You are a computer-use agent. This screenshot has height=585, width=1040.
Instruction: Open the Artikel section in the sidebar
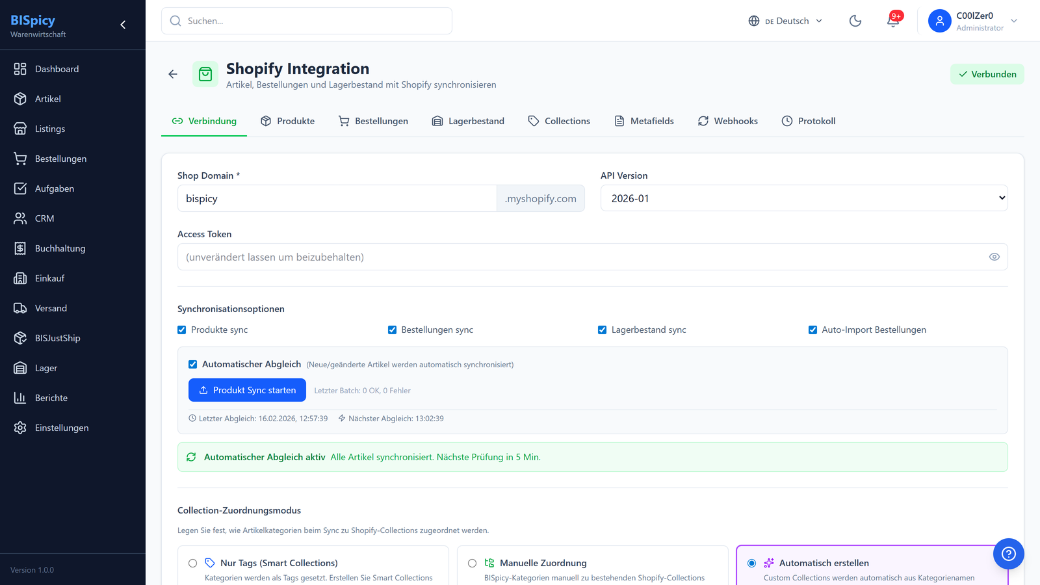(46, 98)
